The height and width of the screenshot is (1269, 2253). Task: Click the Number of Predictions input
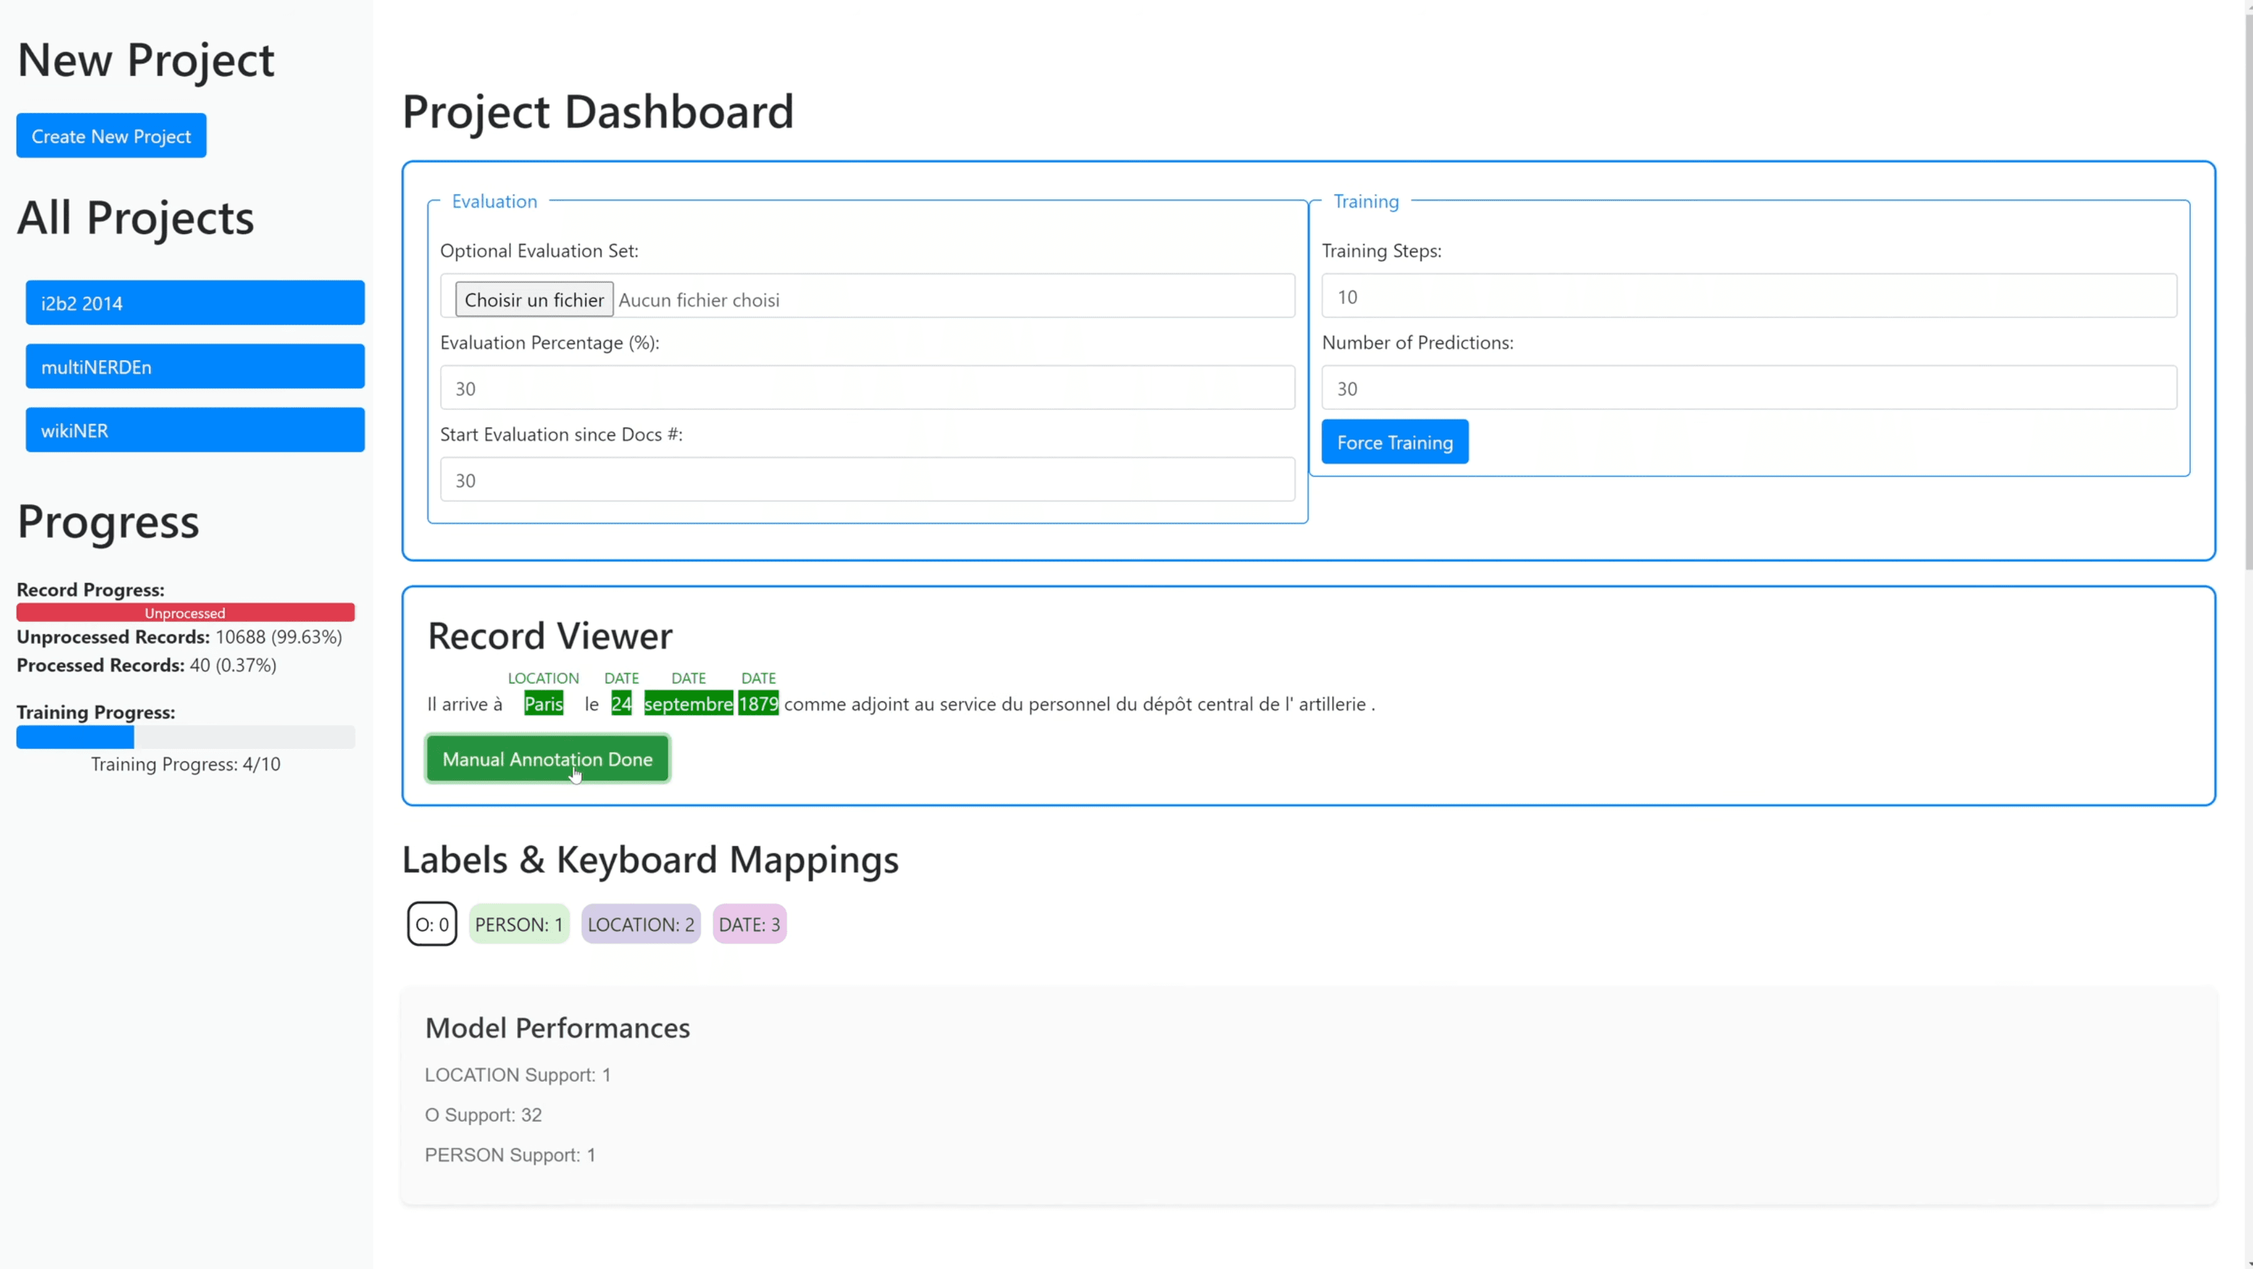[1749, 389]
